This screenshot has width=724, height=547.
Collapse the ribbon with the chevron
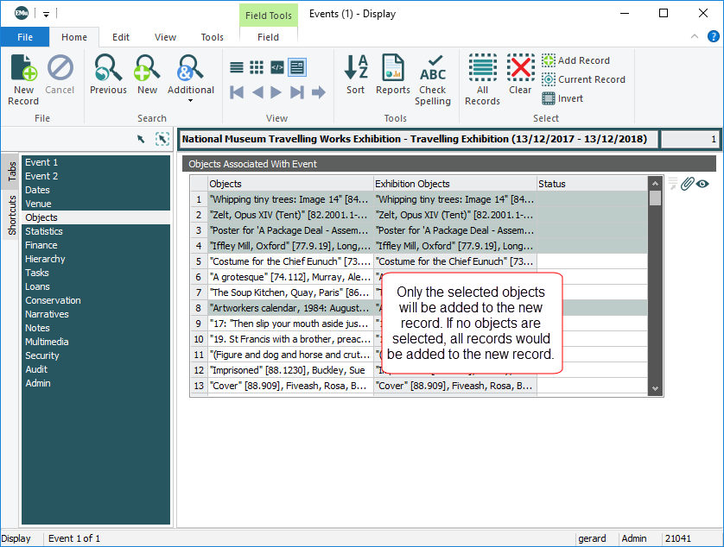click(694, 37)
